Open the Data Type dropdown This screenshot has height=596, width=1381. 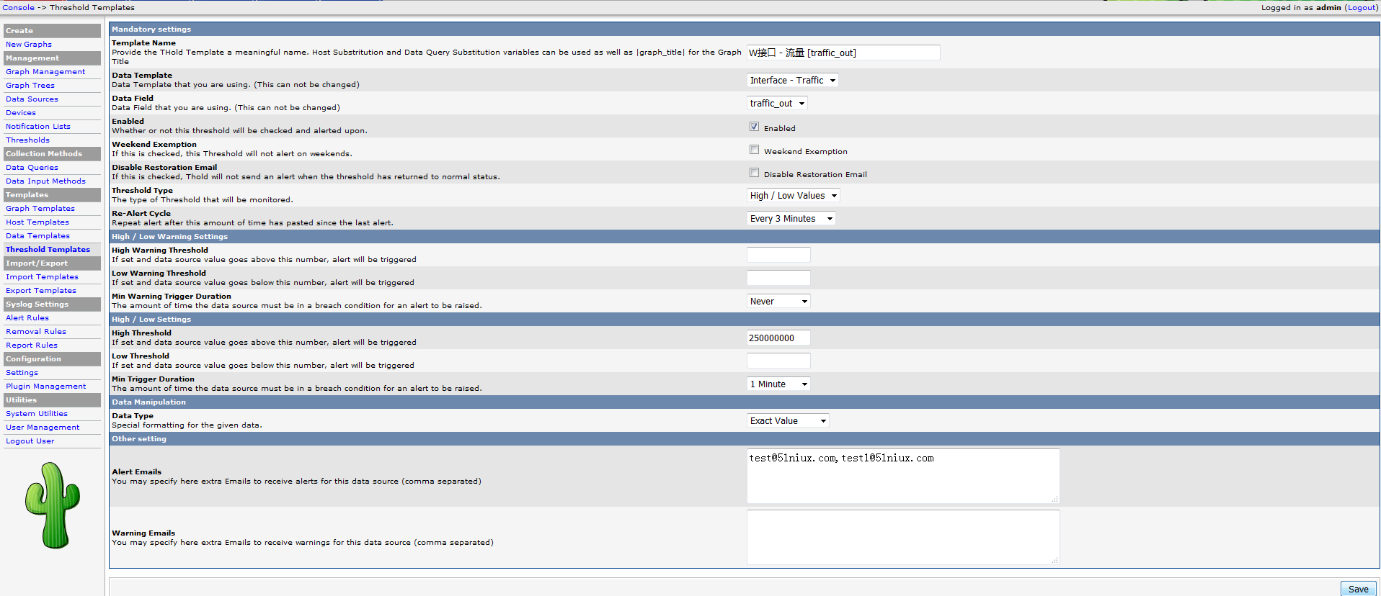(x=788, y=421)
